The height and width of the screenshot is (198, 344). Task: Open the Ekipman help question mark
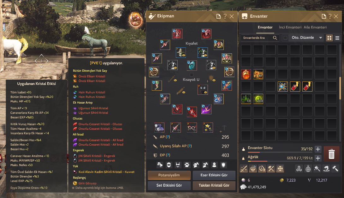coord(225,16)
